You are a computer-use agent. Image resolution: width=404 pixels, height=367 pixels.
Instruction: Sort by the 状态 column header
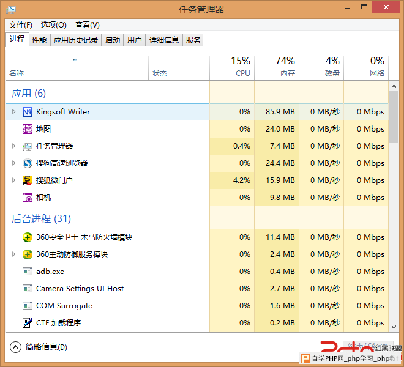(179, 68)
